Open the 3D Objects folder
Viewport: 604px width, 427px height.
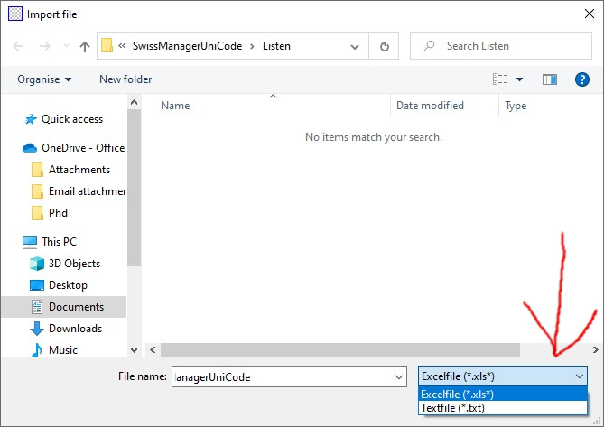(74, 264)
